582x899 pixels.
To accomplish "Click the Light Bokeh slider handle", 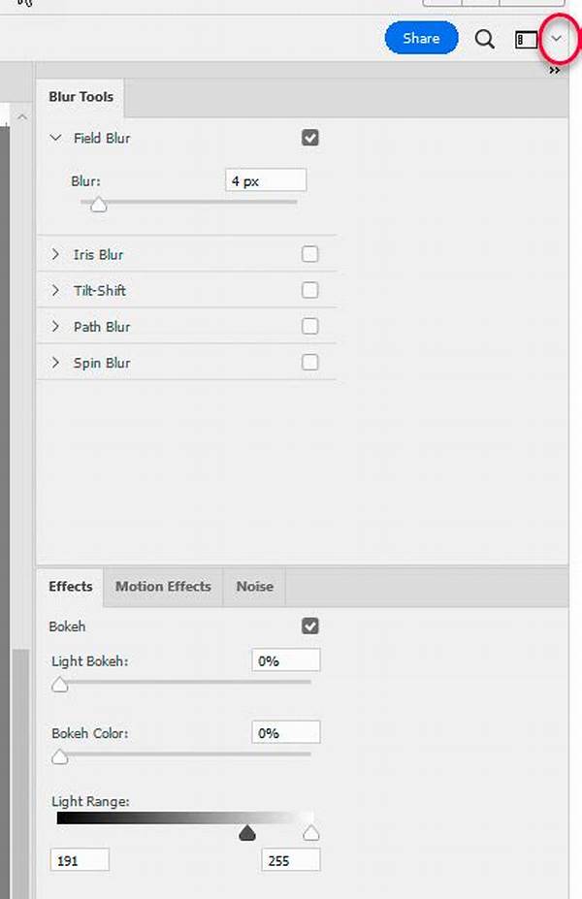I will pos(60,685).
